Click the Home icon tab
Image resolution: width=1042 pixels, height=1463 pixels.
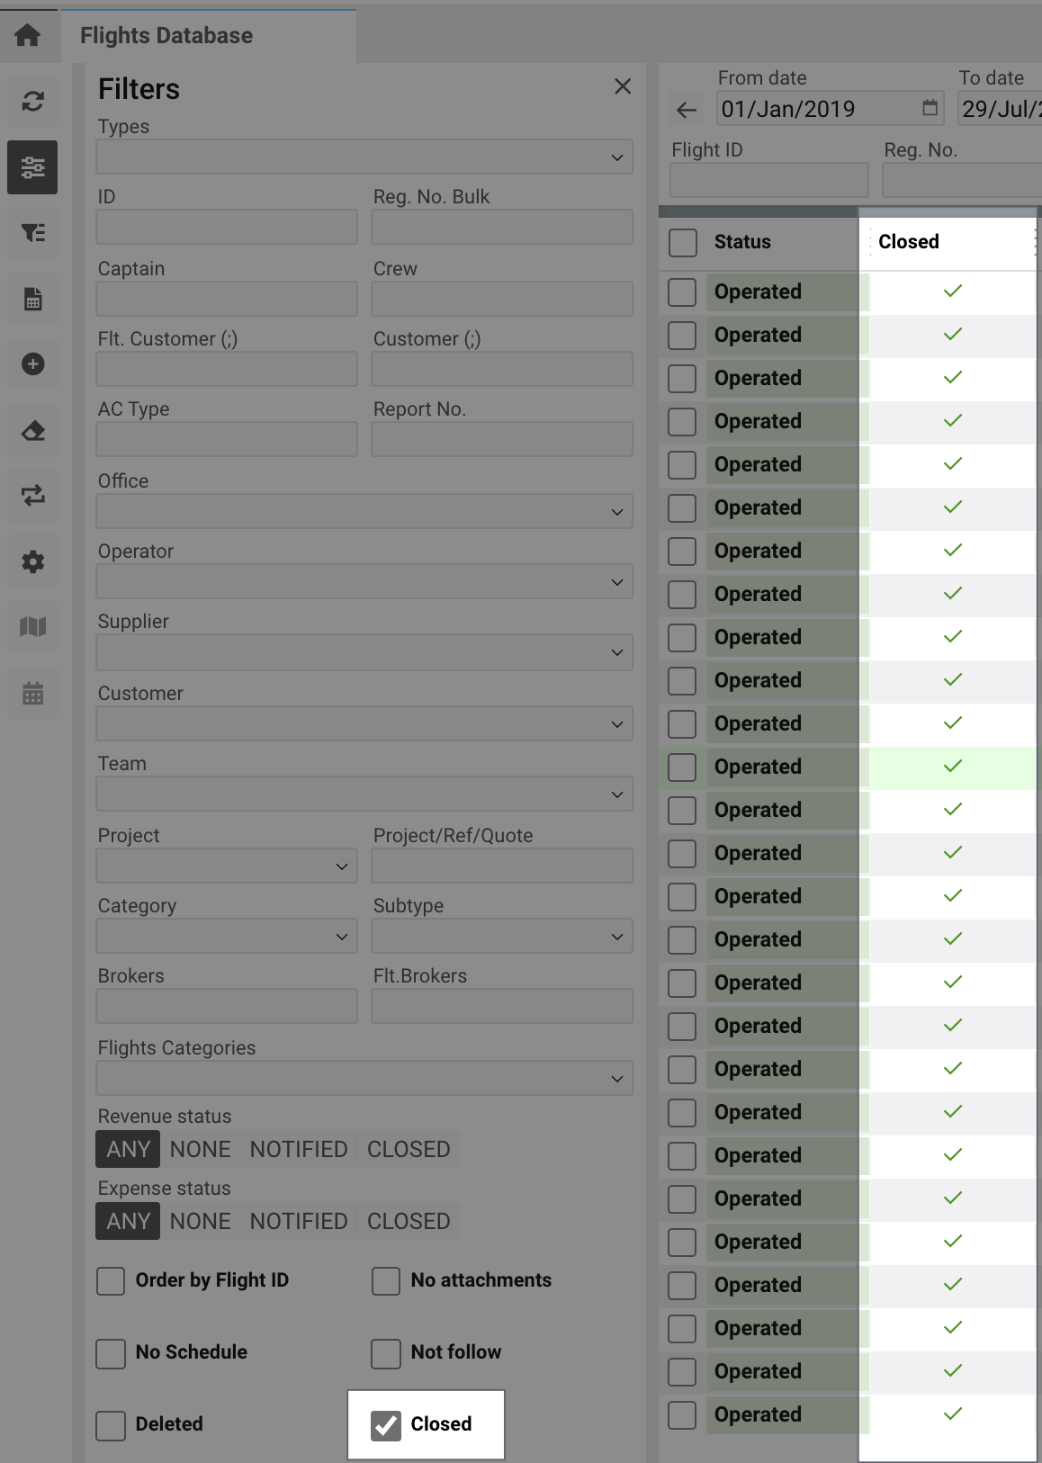click(28, 33)
